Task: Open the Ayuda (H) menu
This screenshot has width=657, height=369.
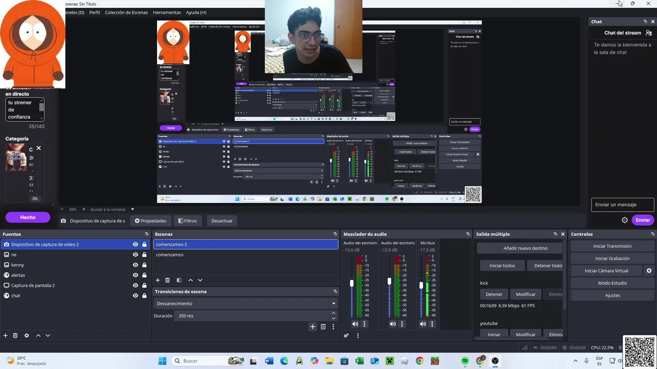Action: coord(196,12)
